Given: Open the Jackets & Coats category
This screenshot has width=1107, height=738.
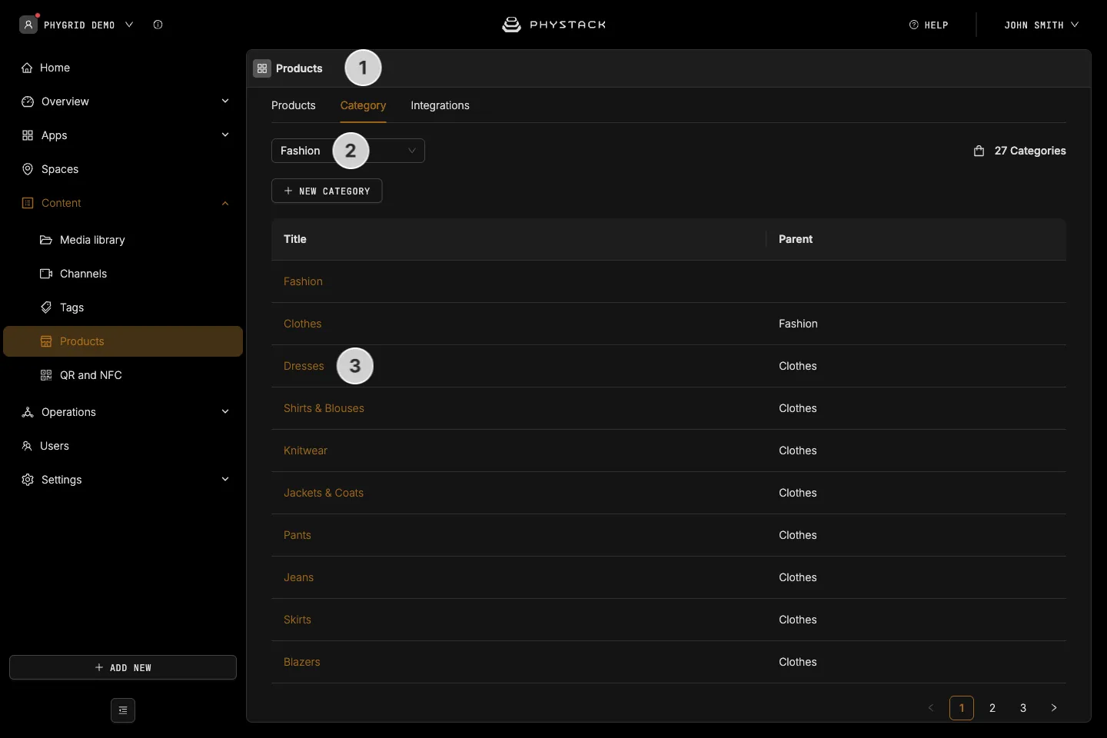Looking at the screenshot, I should pos(324,493).
